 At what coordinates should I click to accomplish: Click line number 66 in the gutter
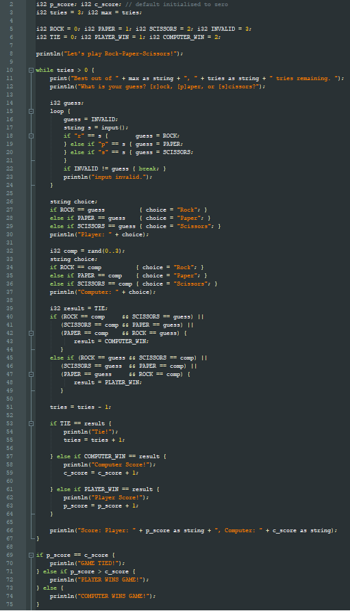(10, 531)
